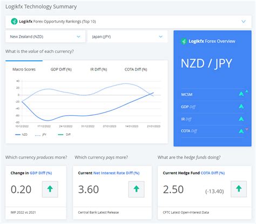This screenshot has height=224, width=256.
Task: Switch to the COTA Diff (%) tab
Action: click(136, 69)
